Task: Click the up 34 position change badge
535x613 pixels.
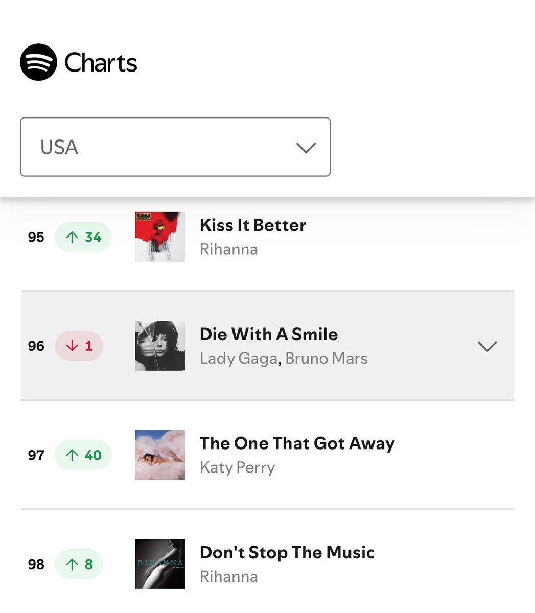Action: (x=83, y=237)
